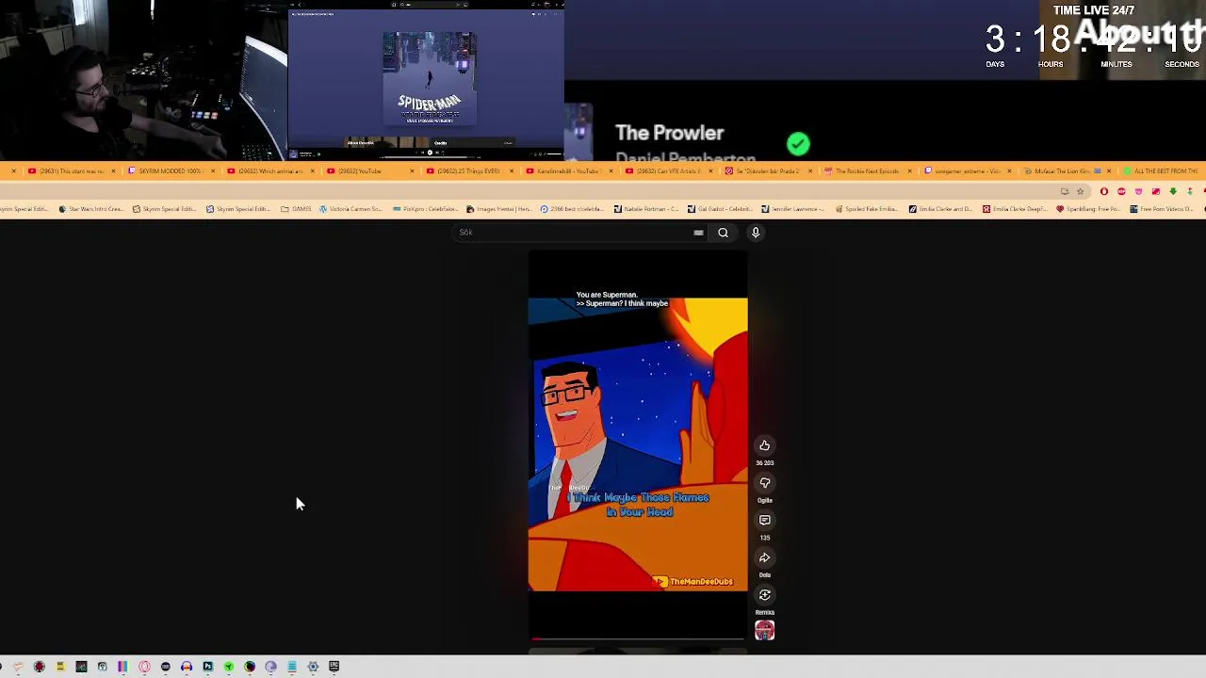
Task: Open the settings gear taskbar icon
Action: (x=313, y=667)
